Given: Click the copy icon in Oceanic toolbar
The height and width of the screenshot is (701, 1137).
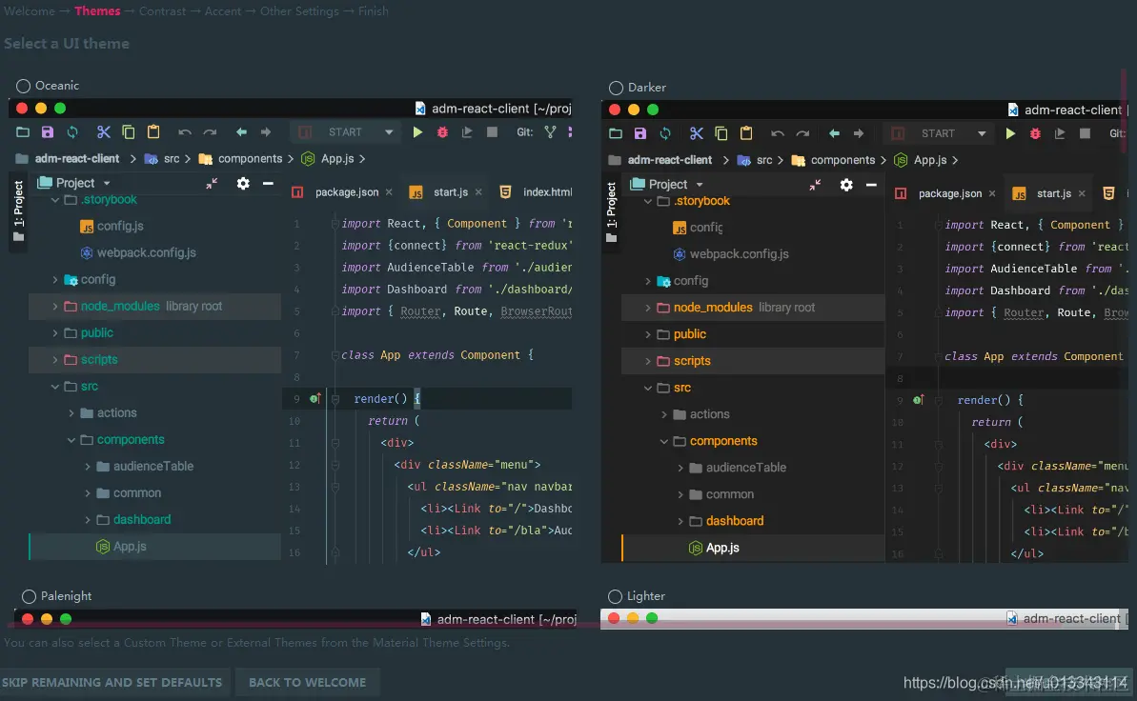Looking at the screenshot, I should [x=129, y=132].
